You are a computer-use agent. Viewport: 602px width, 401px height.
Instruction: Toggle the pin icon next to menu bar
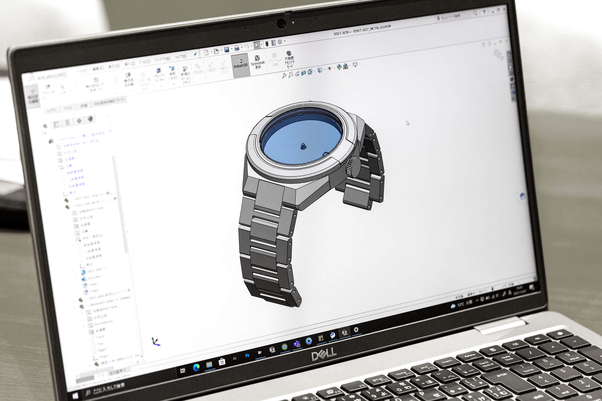coord(195,54)
